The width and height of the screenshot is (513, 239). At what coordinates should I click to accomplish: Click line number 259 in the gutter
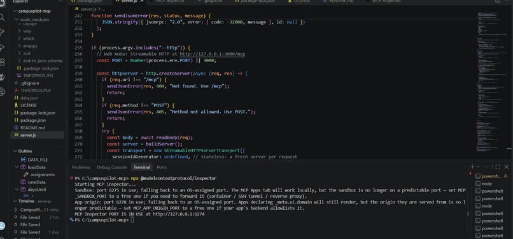pyautogui.click(x=78, y=74)
